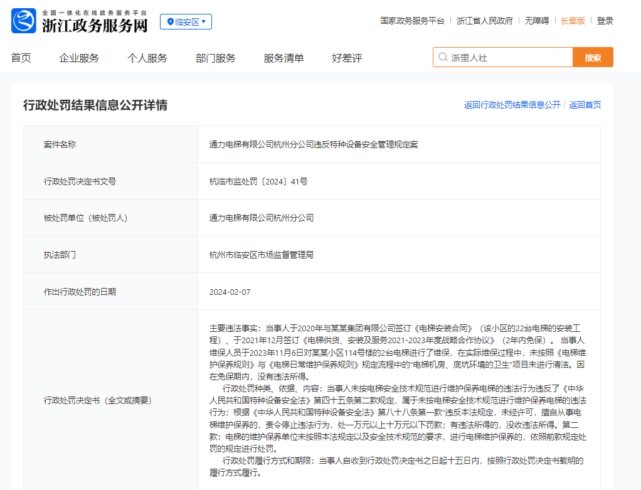Click 返回行政处罚结果信息公开 link
641x490 pixels.
(x=512, y=105)
